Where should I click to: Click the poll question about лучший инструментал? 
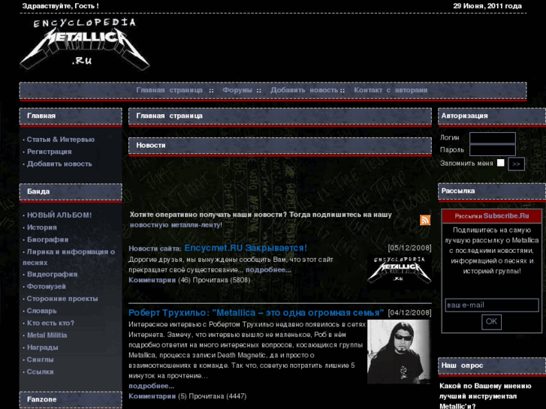pos(485,396)
